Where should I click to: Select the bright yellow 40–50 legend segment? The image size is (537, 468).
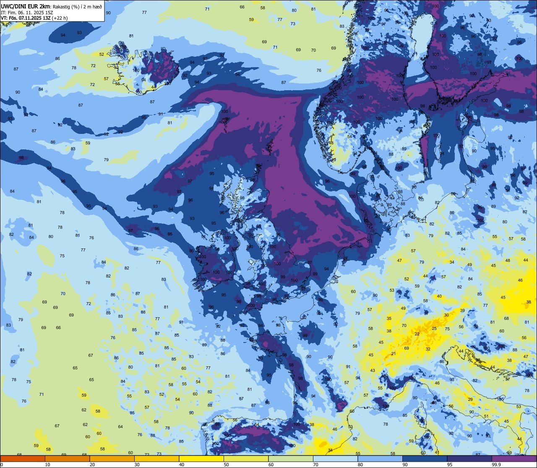[201, 458]
